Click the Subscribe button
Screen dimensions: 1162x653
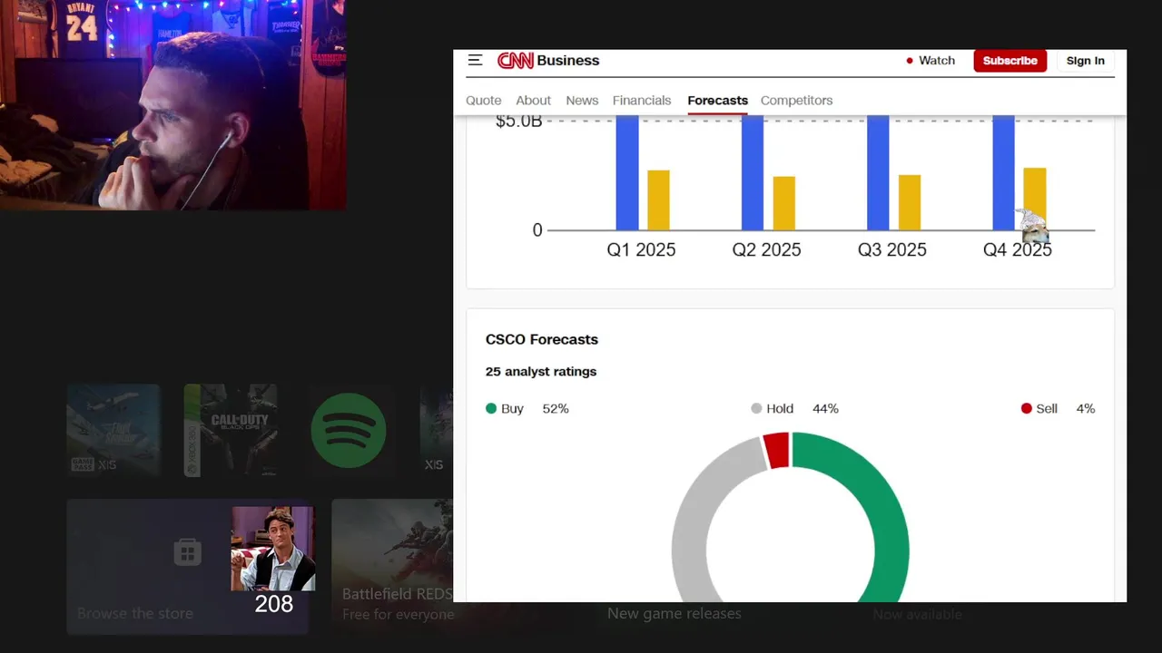1010,61
